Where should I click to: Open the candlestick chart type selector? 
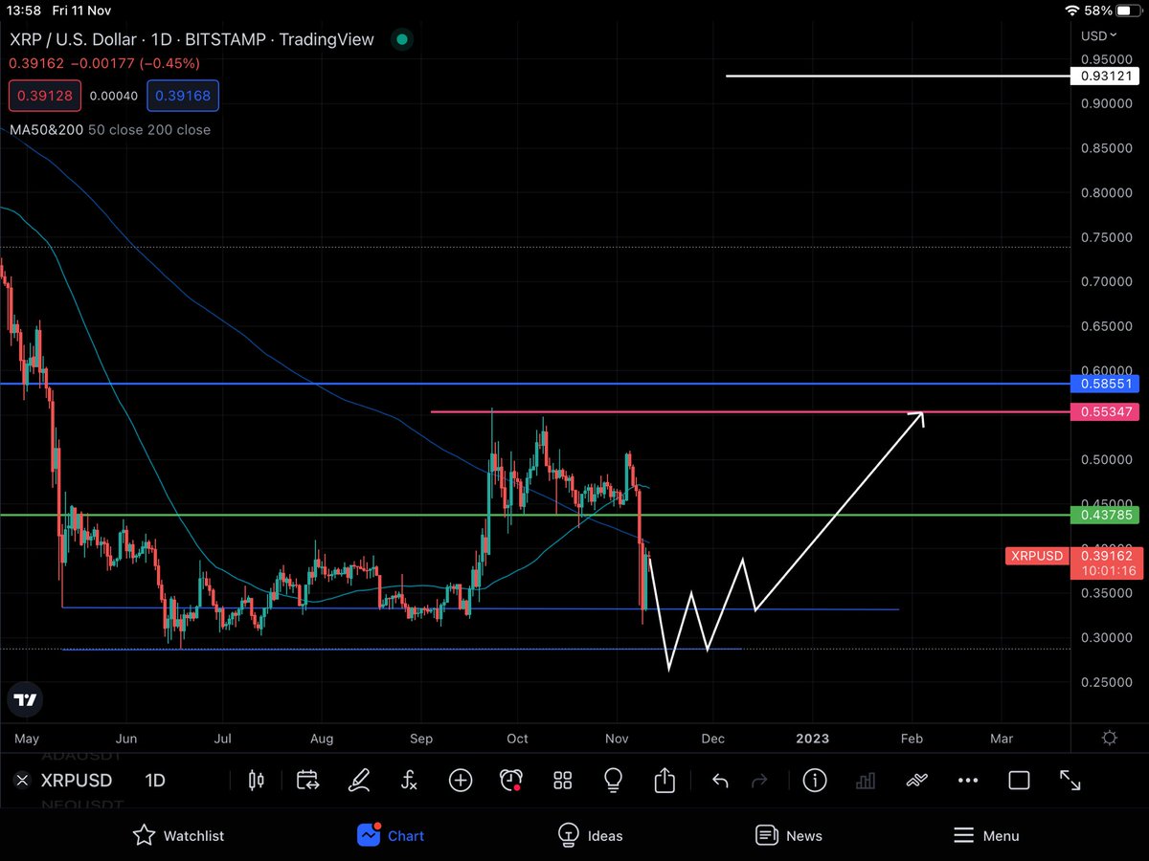pyautogui.click(x=256, y=781)
